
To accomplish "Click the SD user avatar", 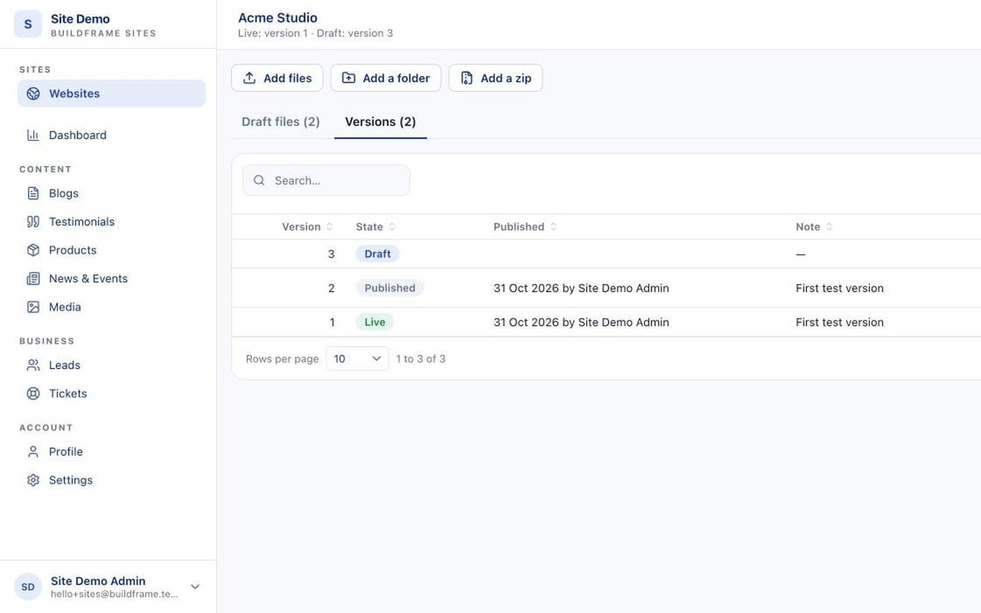I will [28, 586].
